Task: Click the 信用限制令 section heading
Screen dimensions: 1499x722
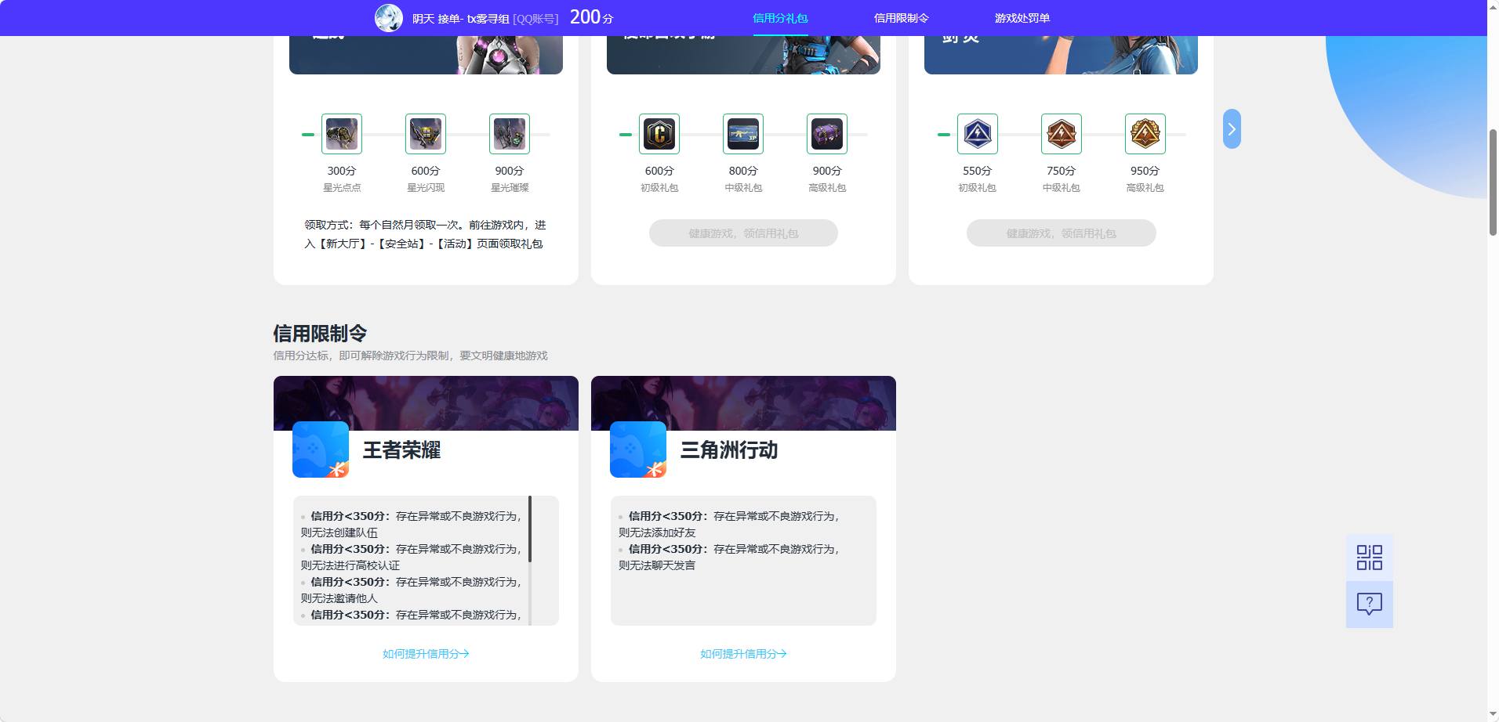Action: (320, 334)
